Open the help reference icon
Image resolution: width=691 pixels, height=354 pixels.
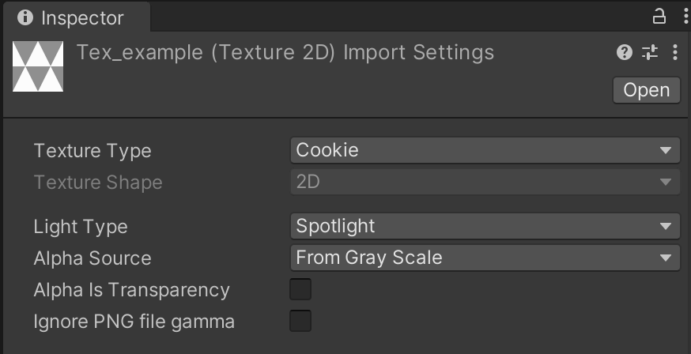point(625,52)
